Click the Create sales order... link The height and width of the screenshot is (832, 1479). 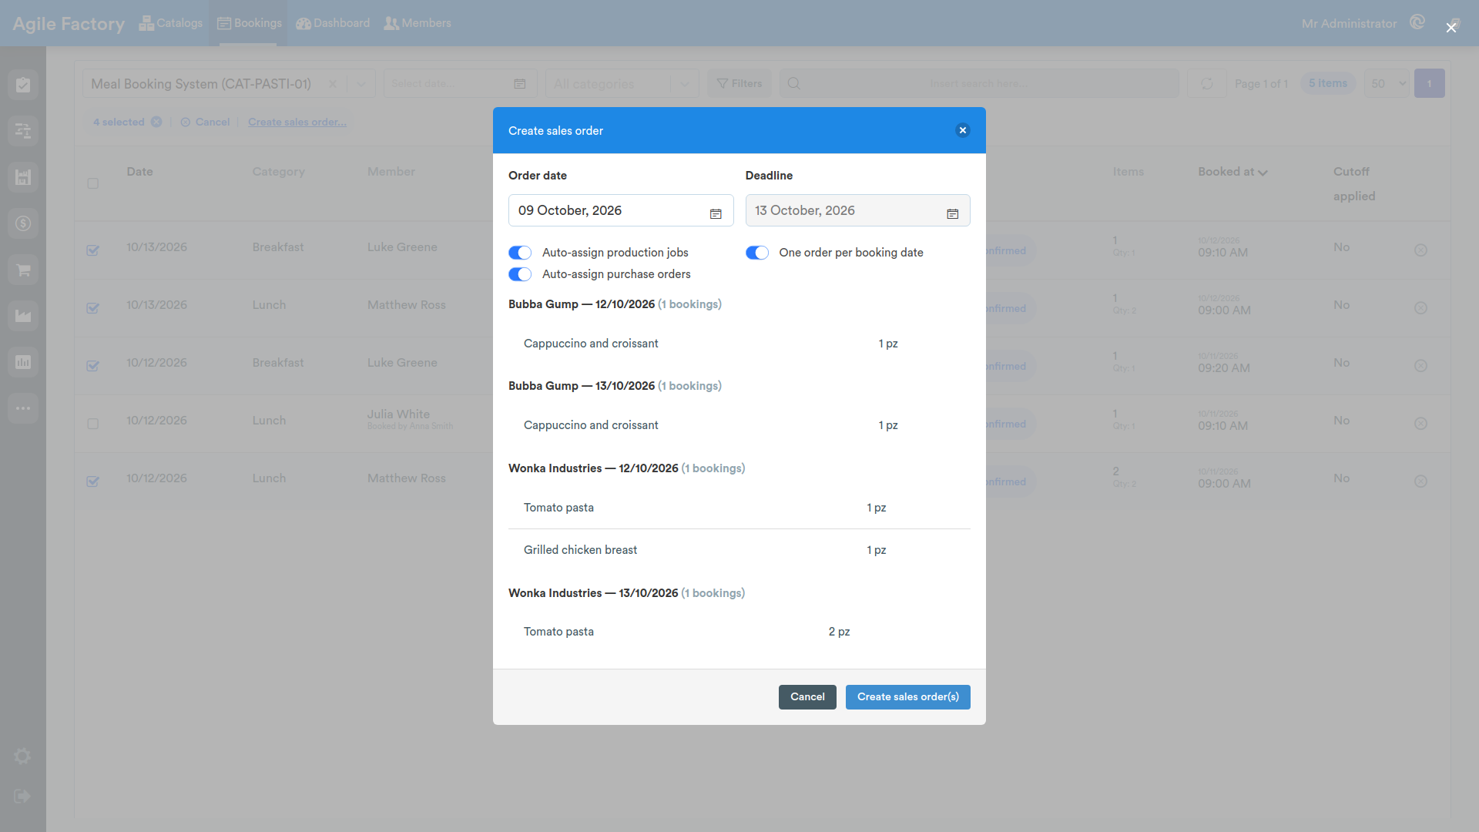click(297, 122)
